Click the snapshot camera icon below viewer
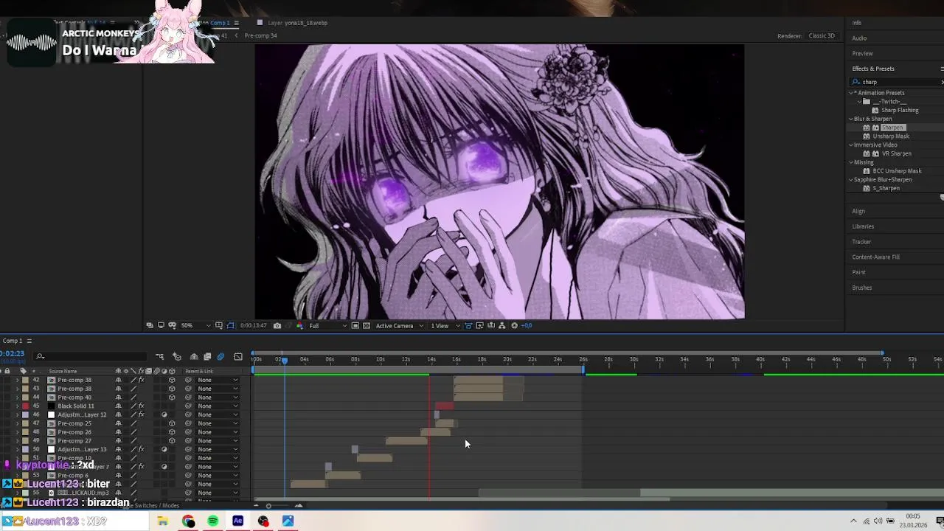Screen dimensions: 944x531 pos(277,325)
